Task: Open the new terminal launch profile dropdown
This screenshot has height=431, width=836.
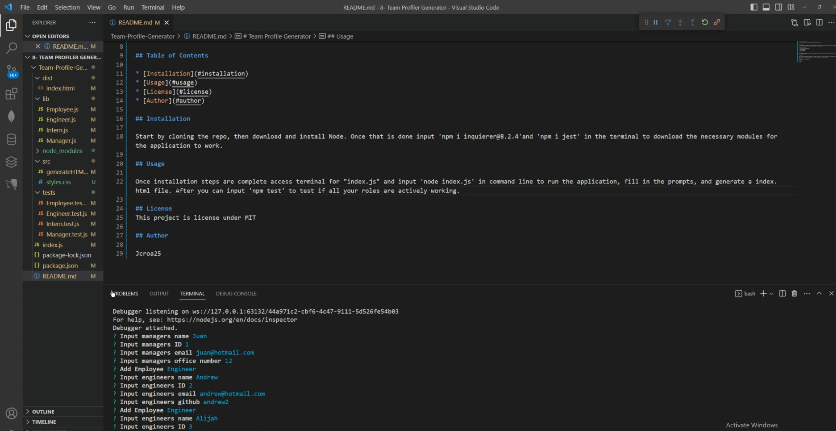Action: pos(771,293)
